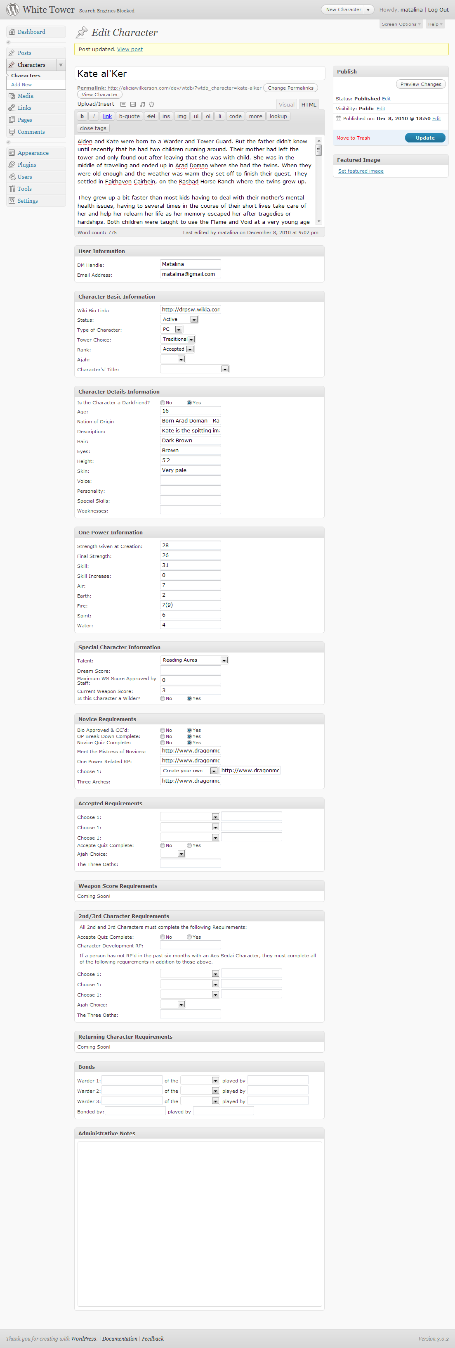
Task: Open the Status dropdown showing Active
Action: click(x=179, y=319)
